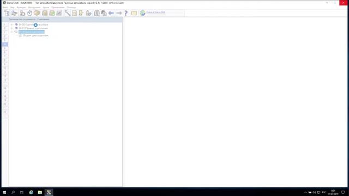
Task: Click the Scania Multi taskbar button
Action: (49, 192)
